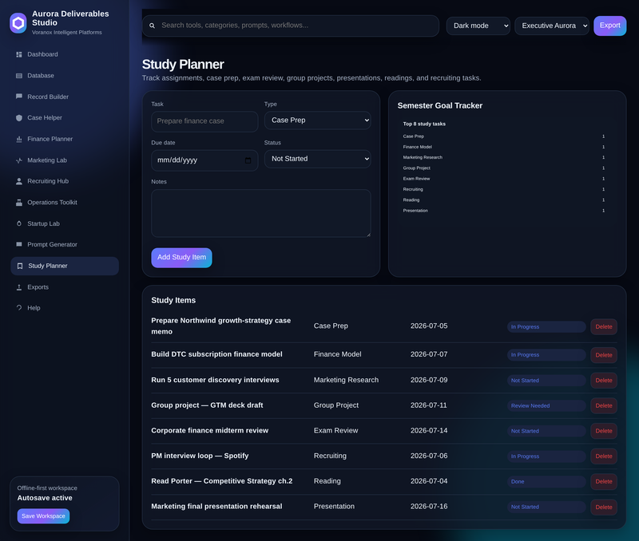Open status dropdown for Northwind case memo
Image resolution: width=639 pixels, height=541 pixels.
(x=546, y=327)
